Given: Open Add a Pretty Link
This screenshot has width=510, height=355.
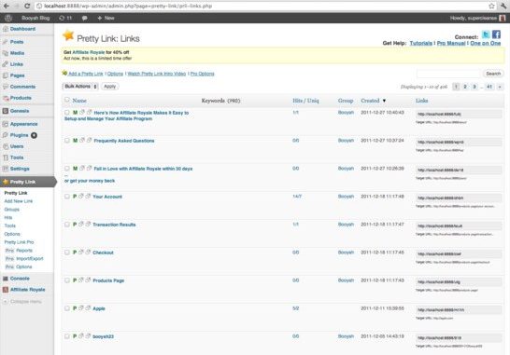Looking at the screenshot, I should tap(86, 74).
